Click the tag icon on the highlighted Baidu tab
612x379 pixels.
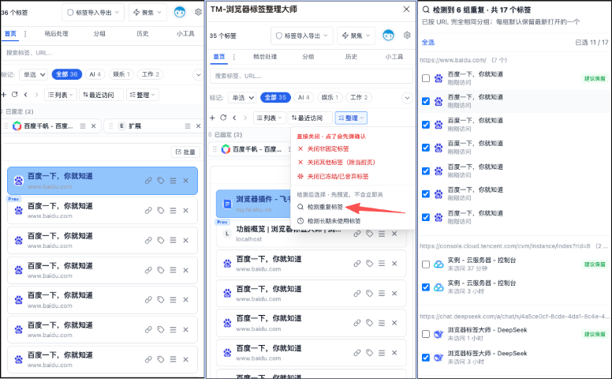tap(161, 181)
